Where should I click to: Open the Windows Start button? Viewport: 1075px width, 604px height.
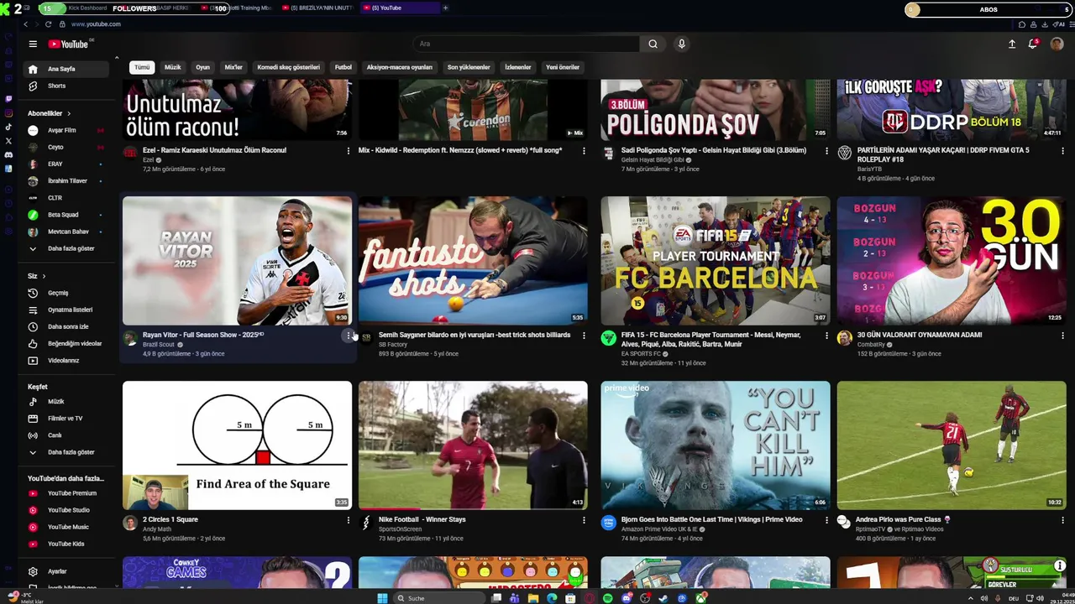coord(382,598)
